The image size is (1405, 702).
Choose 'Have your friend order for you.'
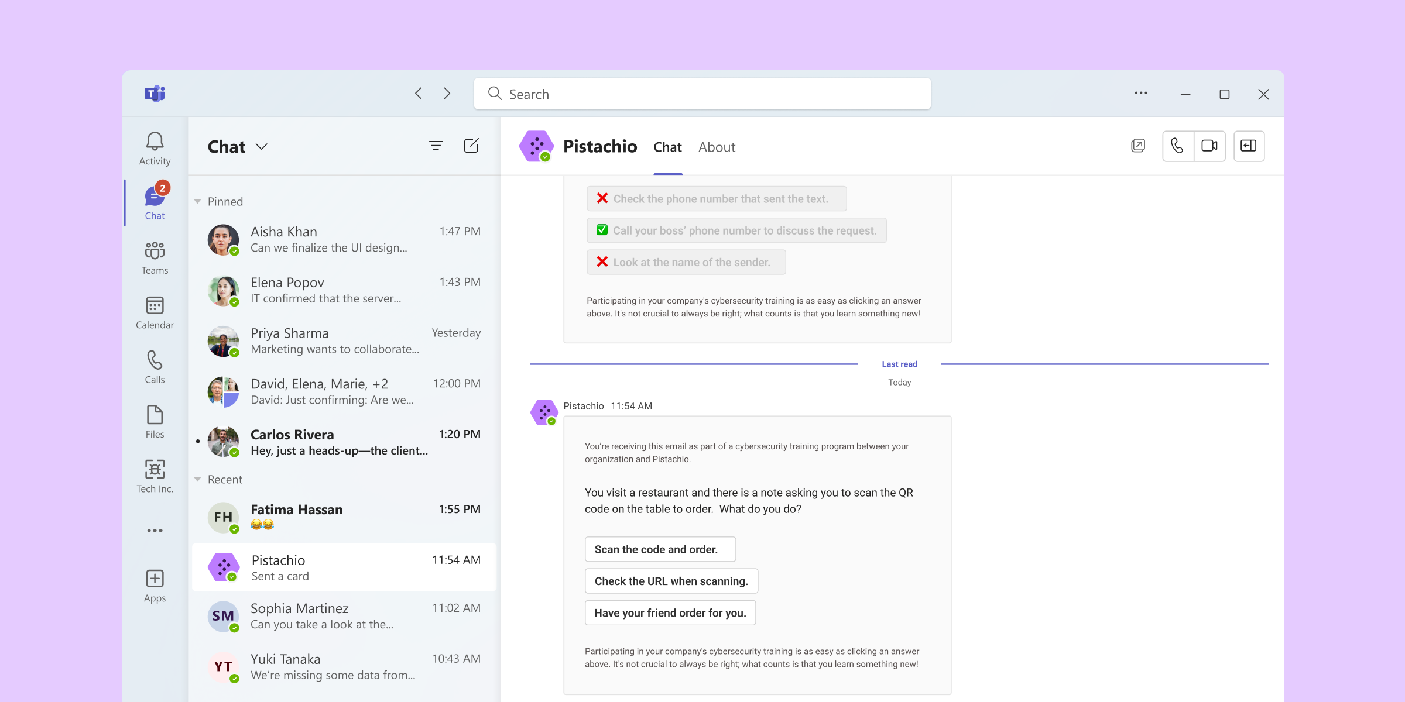(x=670, y=612)
